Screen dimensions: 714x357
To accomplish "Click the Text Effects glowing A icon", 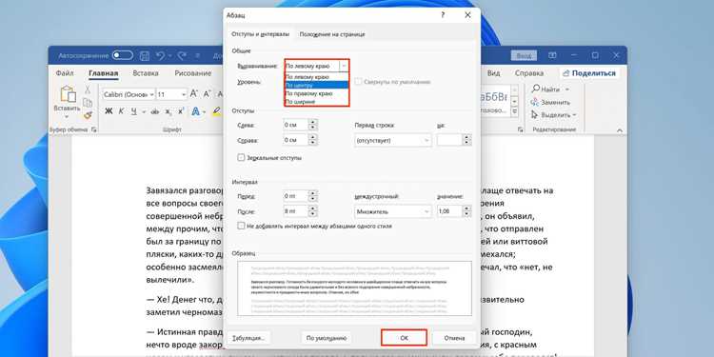I will (x=196, y=111).
